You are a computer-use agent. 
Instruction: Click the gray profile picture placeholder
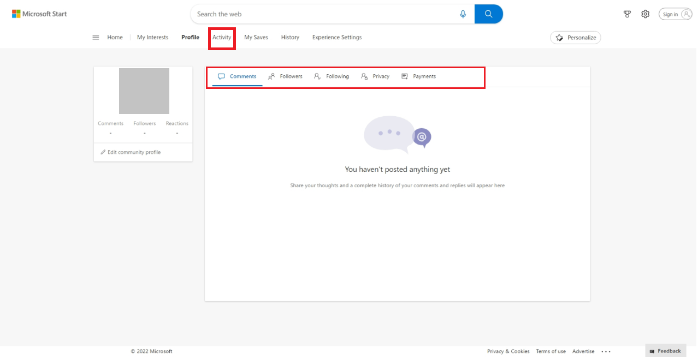[x=144, y=91]
